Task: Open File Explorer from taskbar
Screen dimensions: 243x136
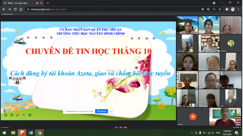Action: (13, 133)
